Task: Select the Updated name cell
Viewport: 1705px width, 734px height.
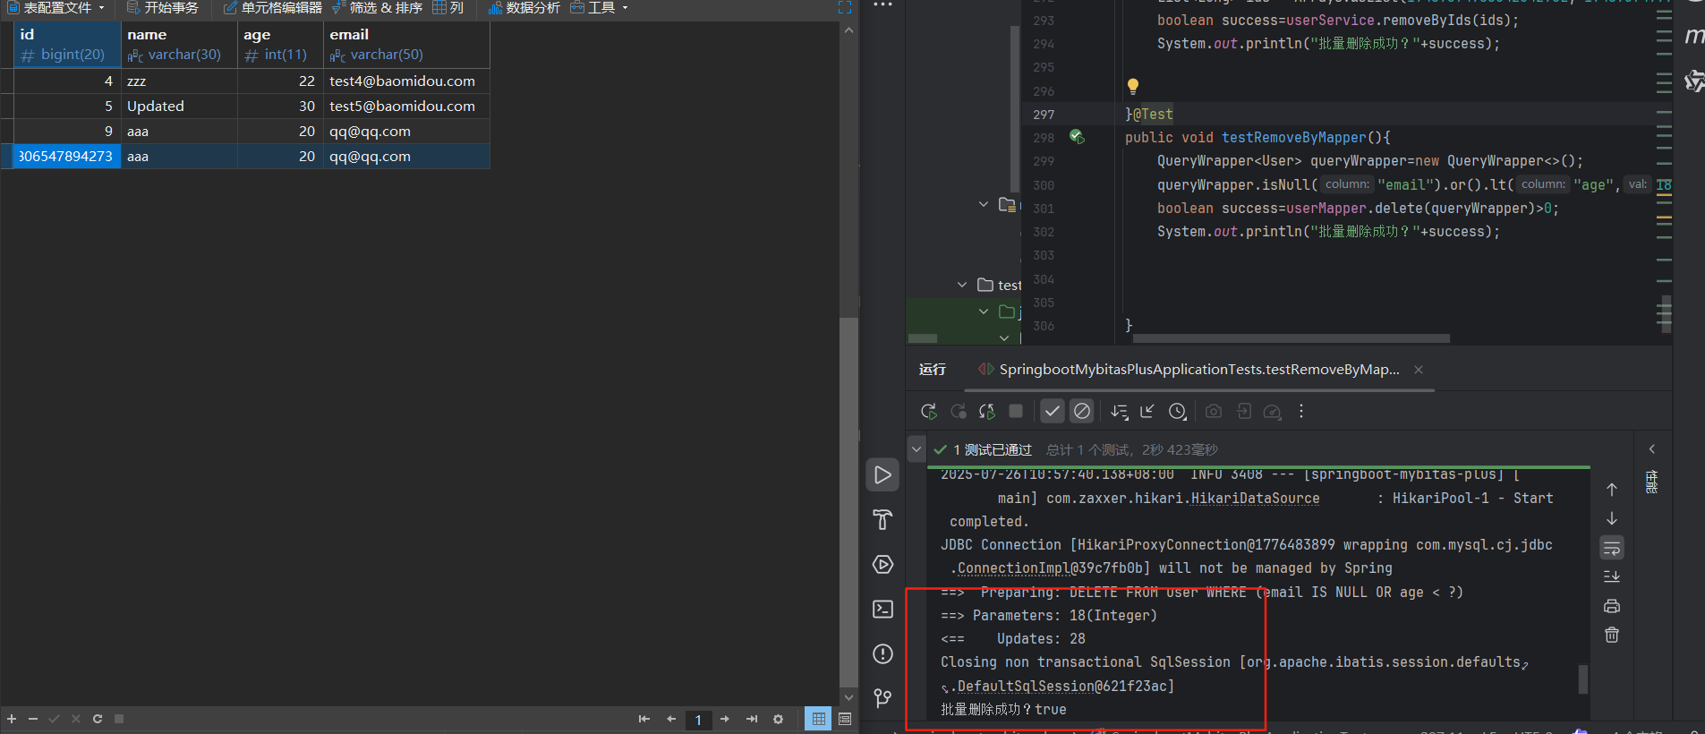Action: [x=179, y=107]
